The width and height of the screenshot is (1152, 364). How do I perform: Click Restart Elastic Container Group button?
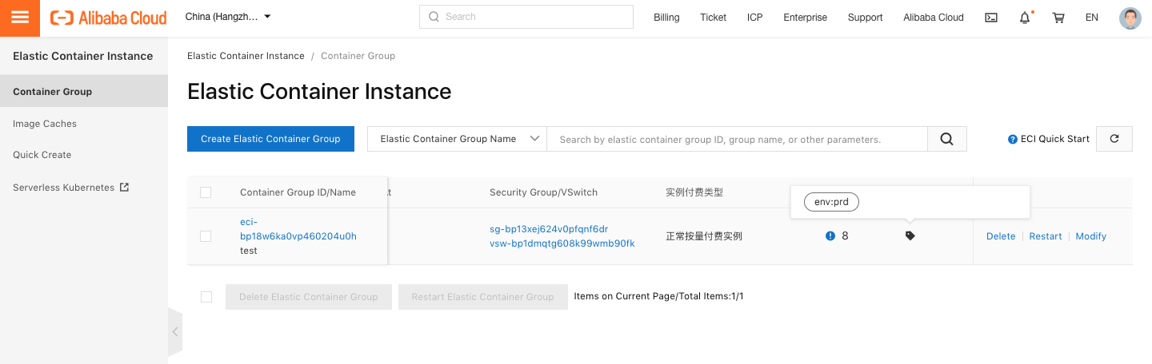(x=483, y=297)
